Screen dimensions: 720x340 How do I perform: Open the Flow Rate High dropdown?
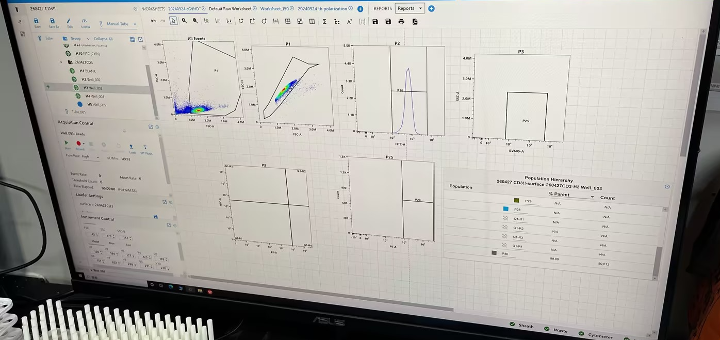click(90, 156)
